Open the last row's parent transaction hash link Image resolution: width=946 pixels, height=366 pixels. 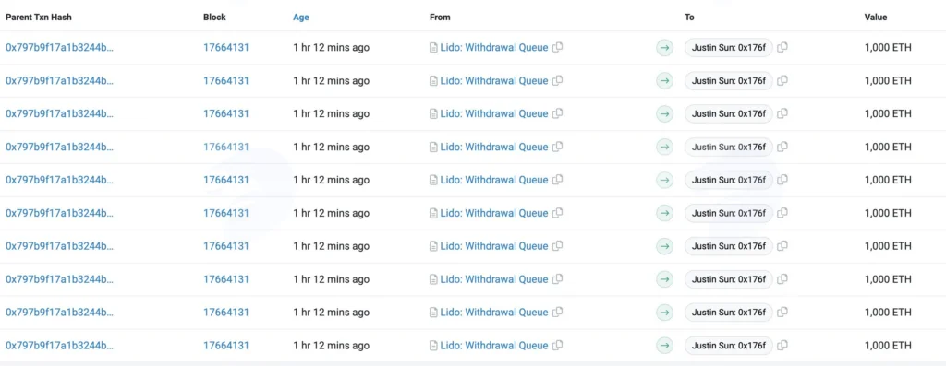tap(60, 346)
